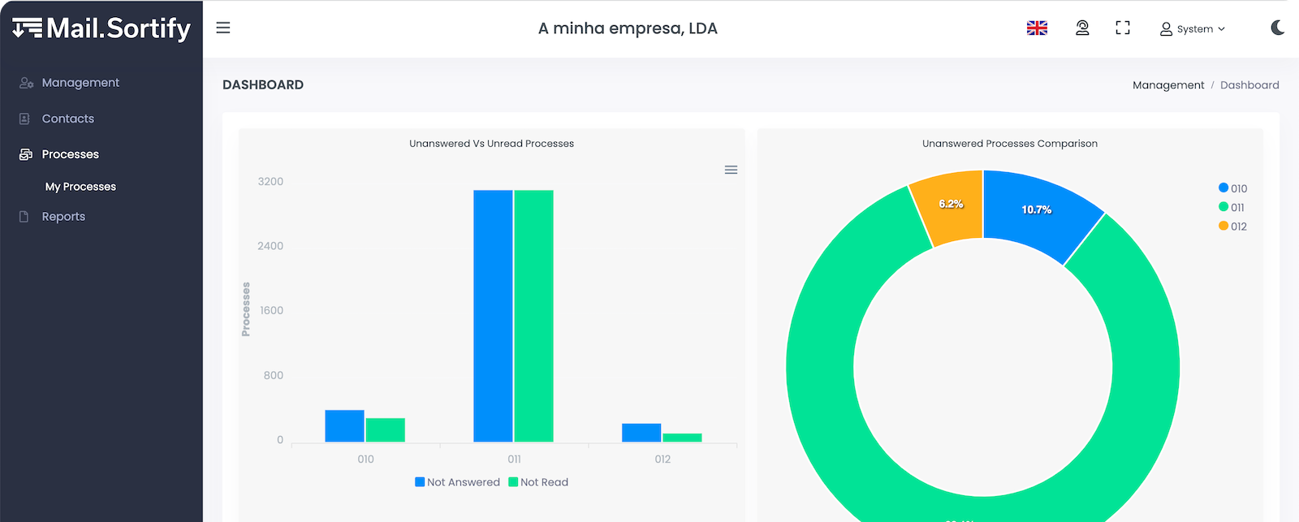The width and height of the screenshot is (1299, 522).
Task: Toggle the 010 donut legend entry
Action: (1232, 188)
